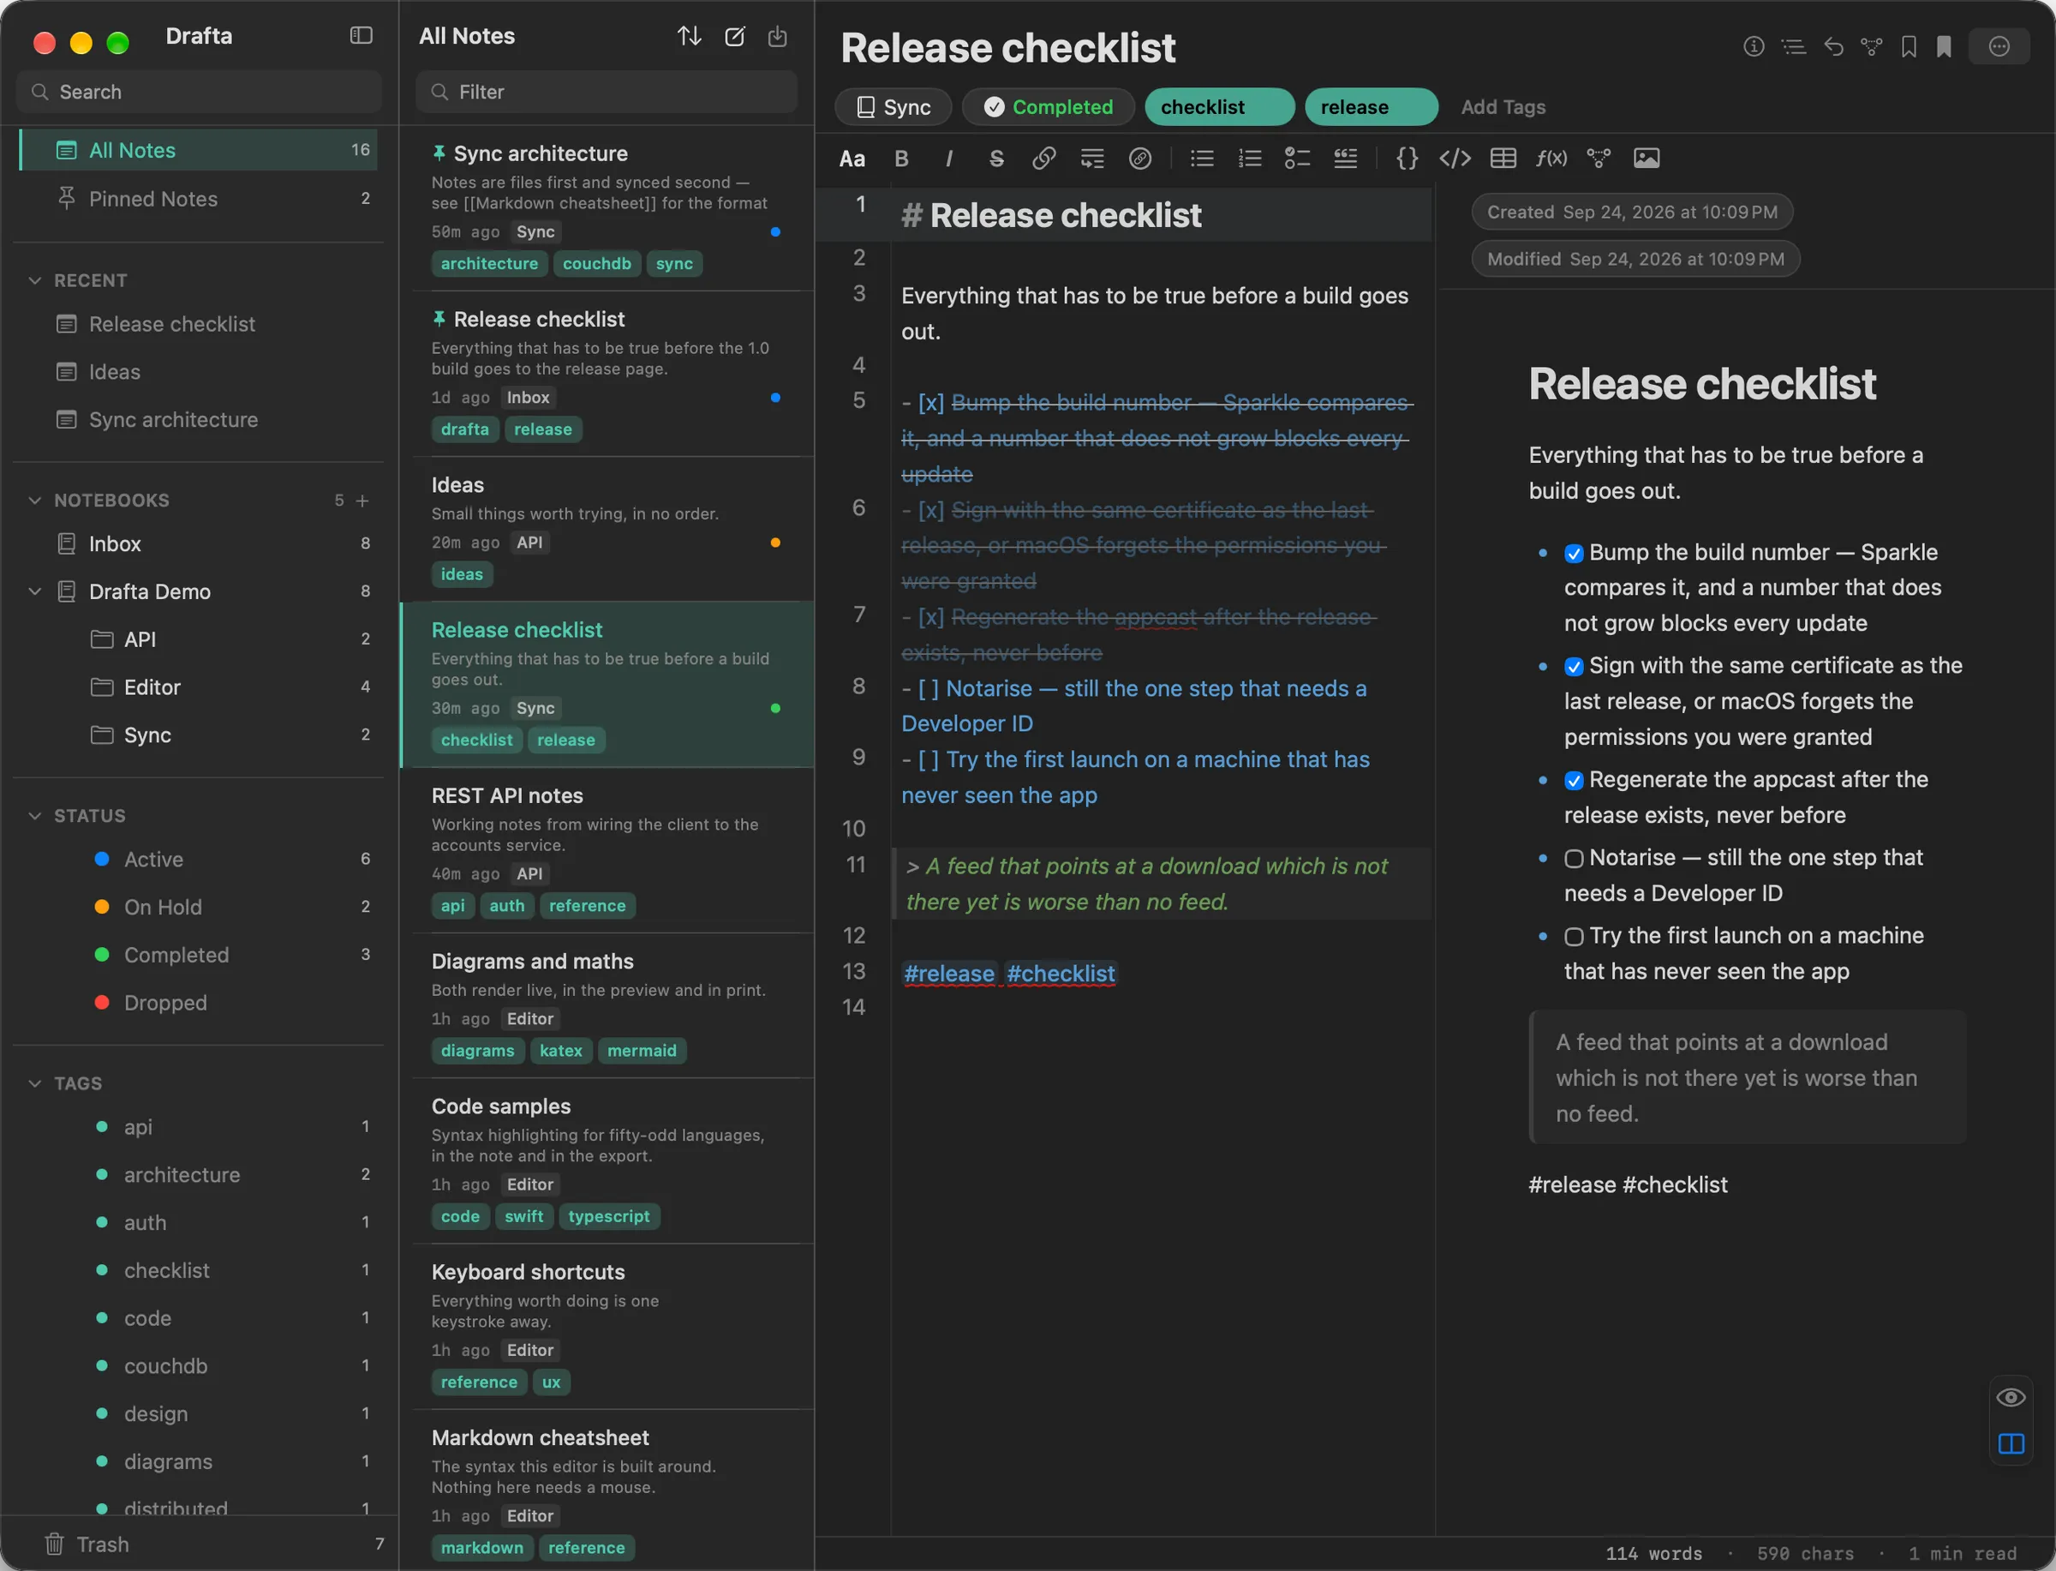Click the back arrow icon in header
The height and width of the screenshot is (1571, 2056).
(1833, 45)
